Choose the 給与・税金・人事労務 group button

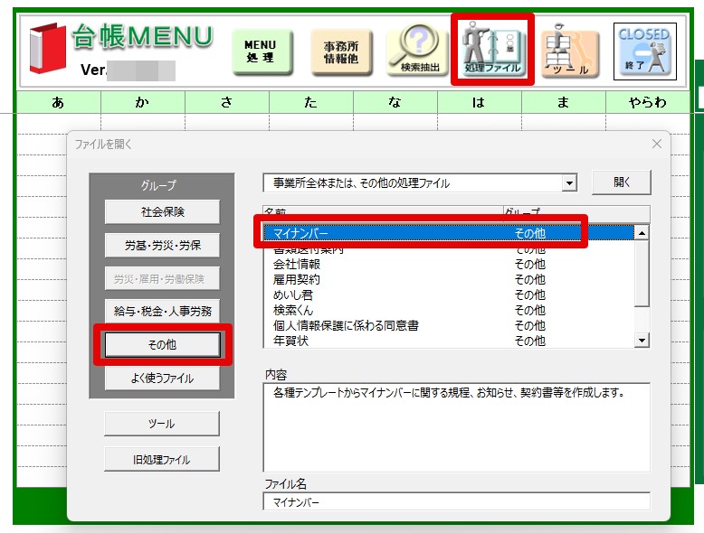(x=162, y=311)
